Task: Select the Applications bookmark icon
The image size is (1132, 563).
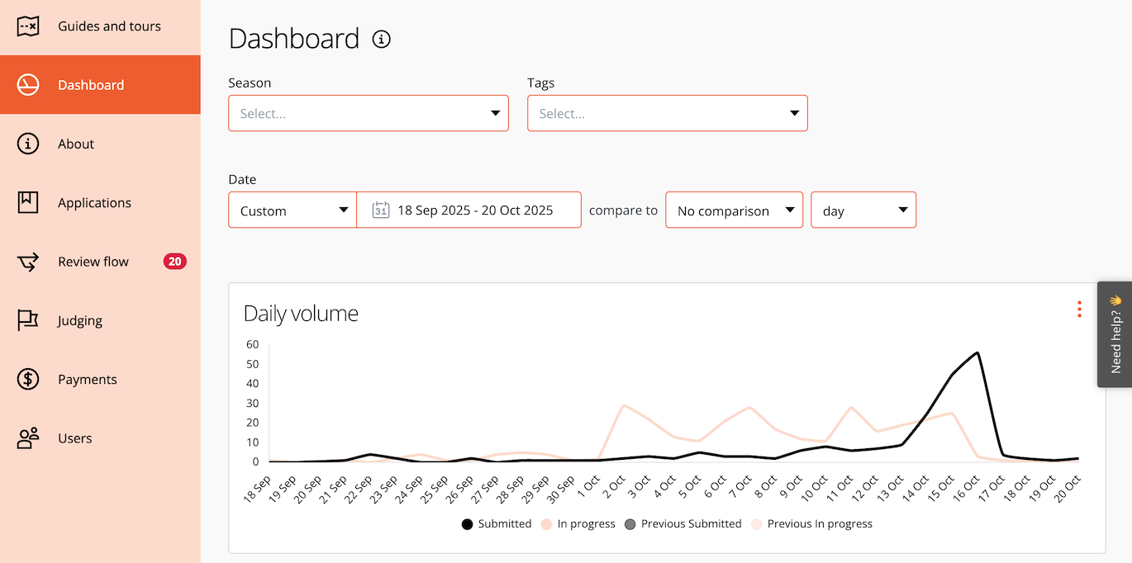Action: click(28, 202)
